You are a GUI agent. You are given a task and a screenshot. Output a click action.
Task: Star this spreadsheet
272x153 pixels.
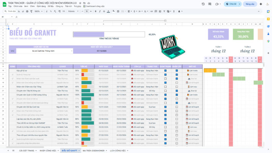[x=80, y=3]
